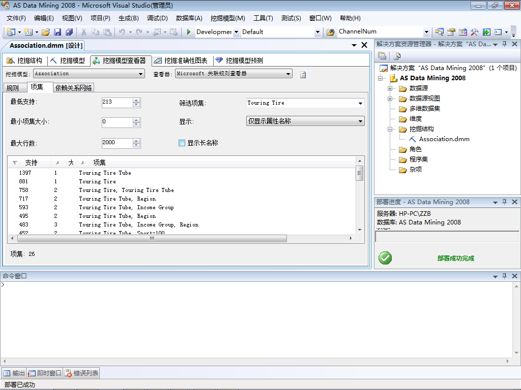Sort by the 支持 column header
521x390 pixels.
point(30,162)
